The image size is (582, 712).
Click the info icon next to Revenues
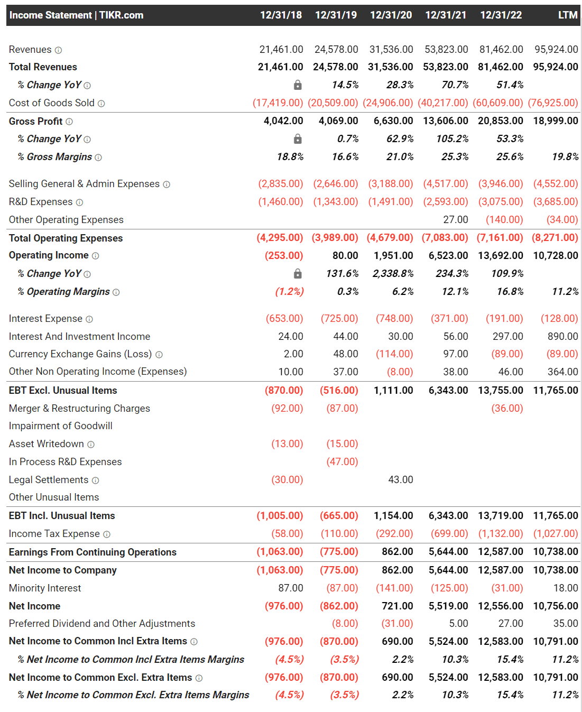58,50
